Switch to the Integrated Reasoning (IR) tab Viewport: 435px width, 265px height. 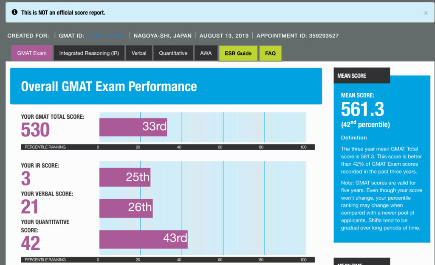(x=89, y=53)
